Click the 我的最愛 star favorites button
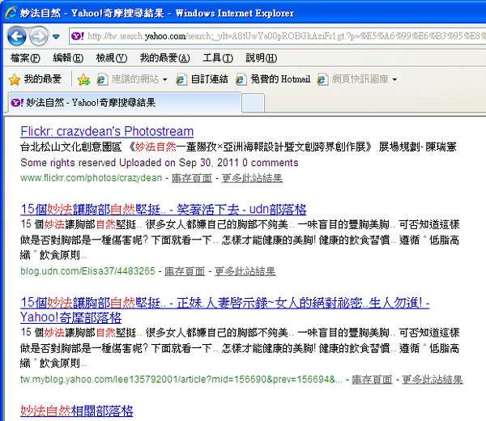 click(35, 79)
